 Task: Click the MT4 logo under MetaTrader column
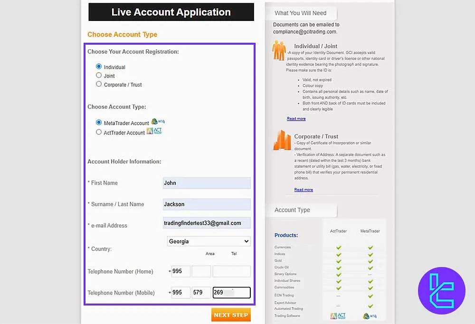(370, 316)
